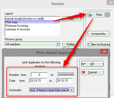Enable the Filter for Booking checkbox
This screenshot has width=114, height=98.
[x=90, y=45]
